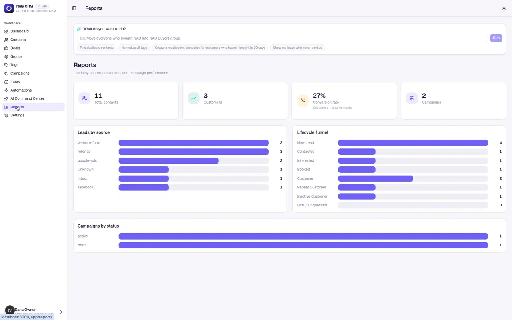Click the AI Command Center sparkle icon
The image size is (512, 320).
(x=6, y=98)
